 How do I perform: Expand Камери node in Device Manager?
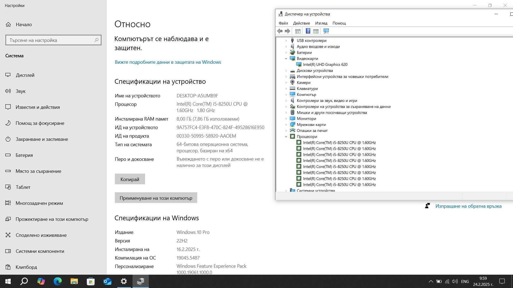(x=286, y=83)
